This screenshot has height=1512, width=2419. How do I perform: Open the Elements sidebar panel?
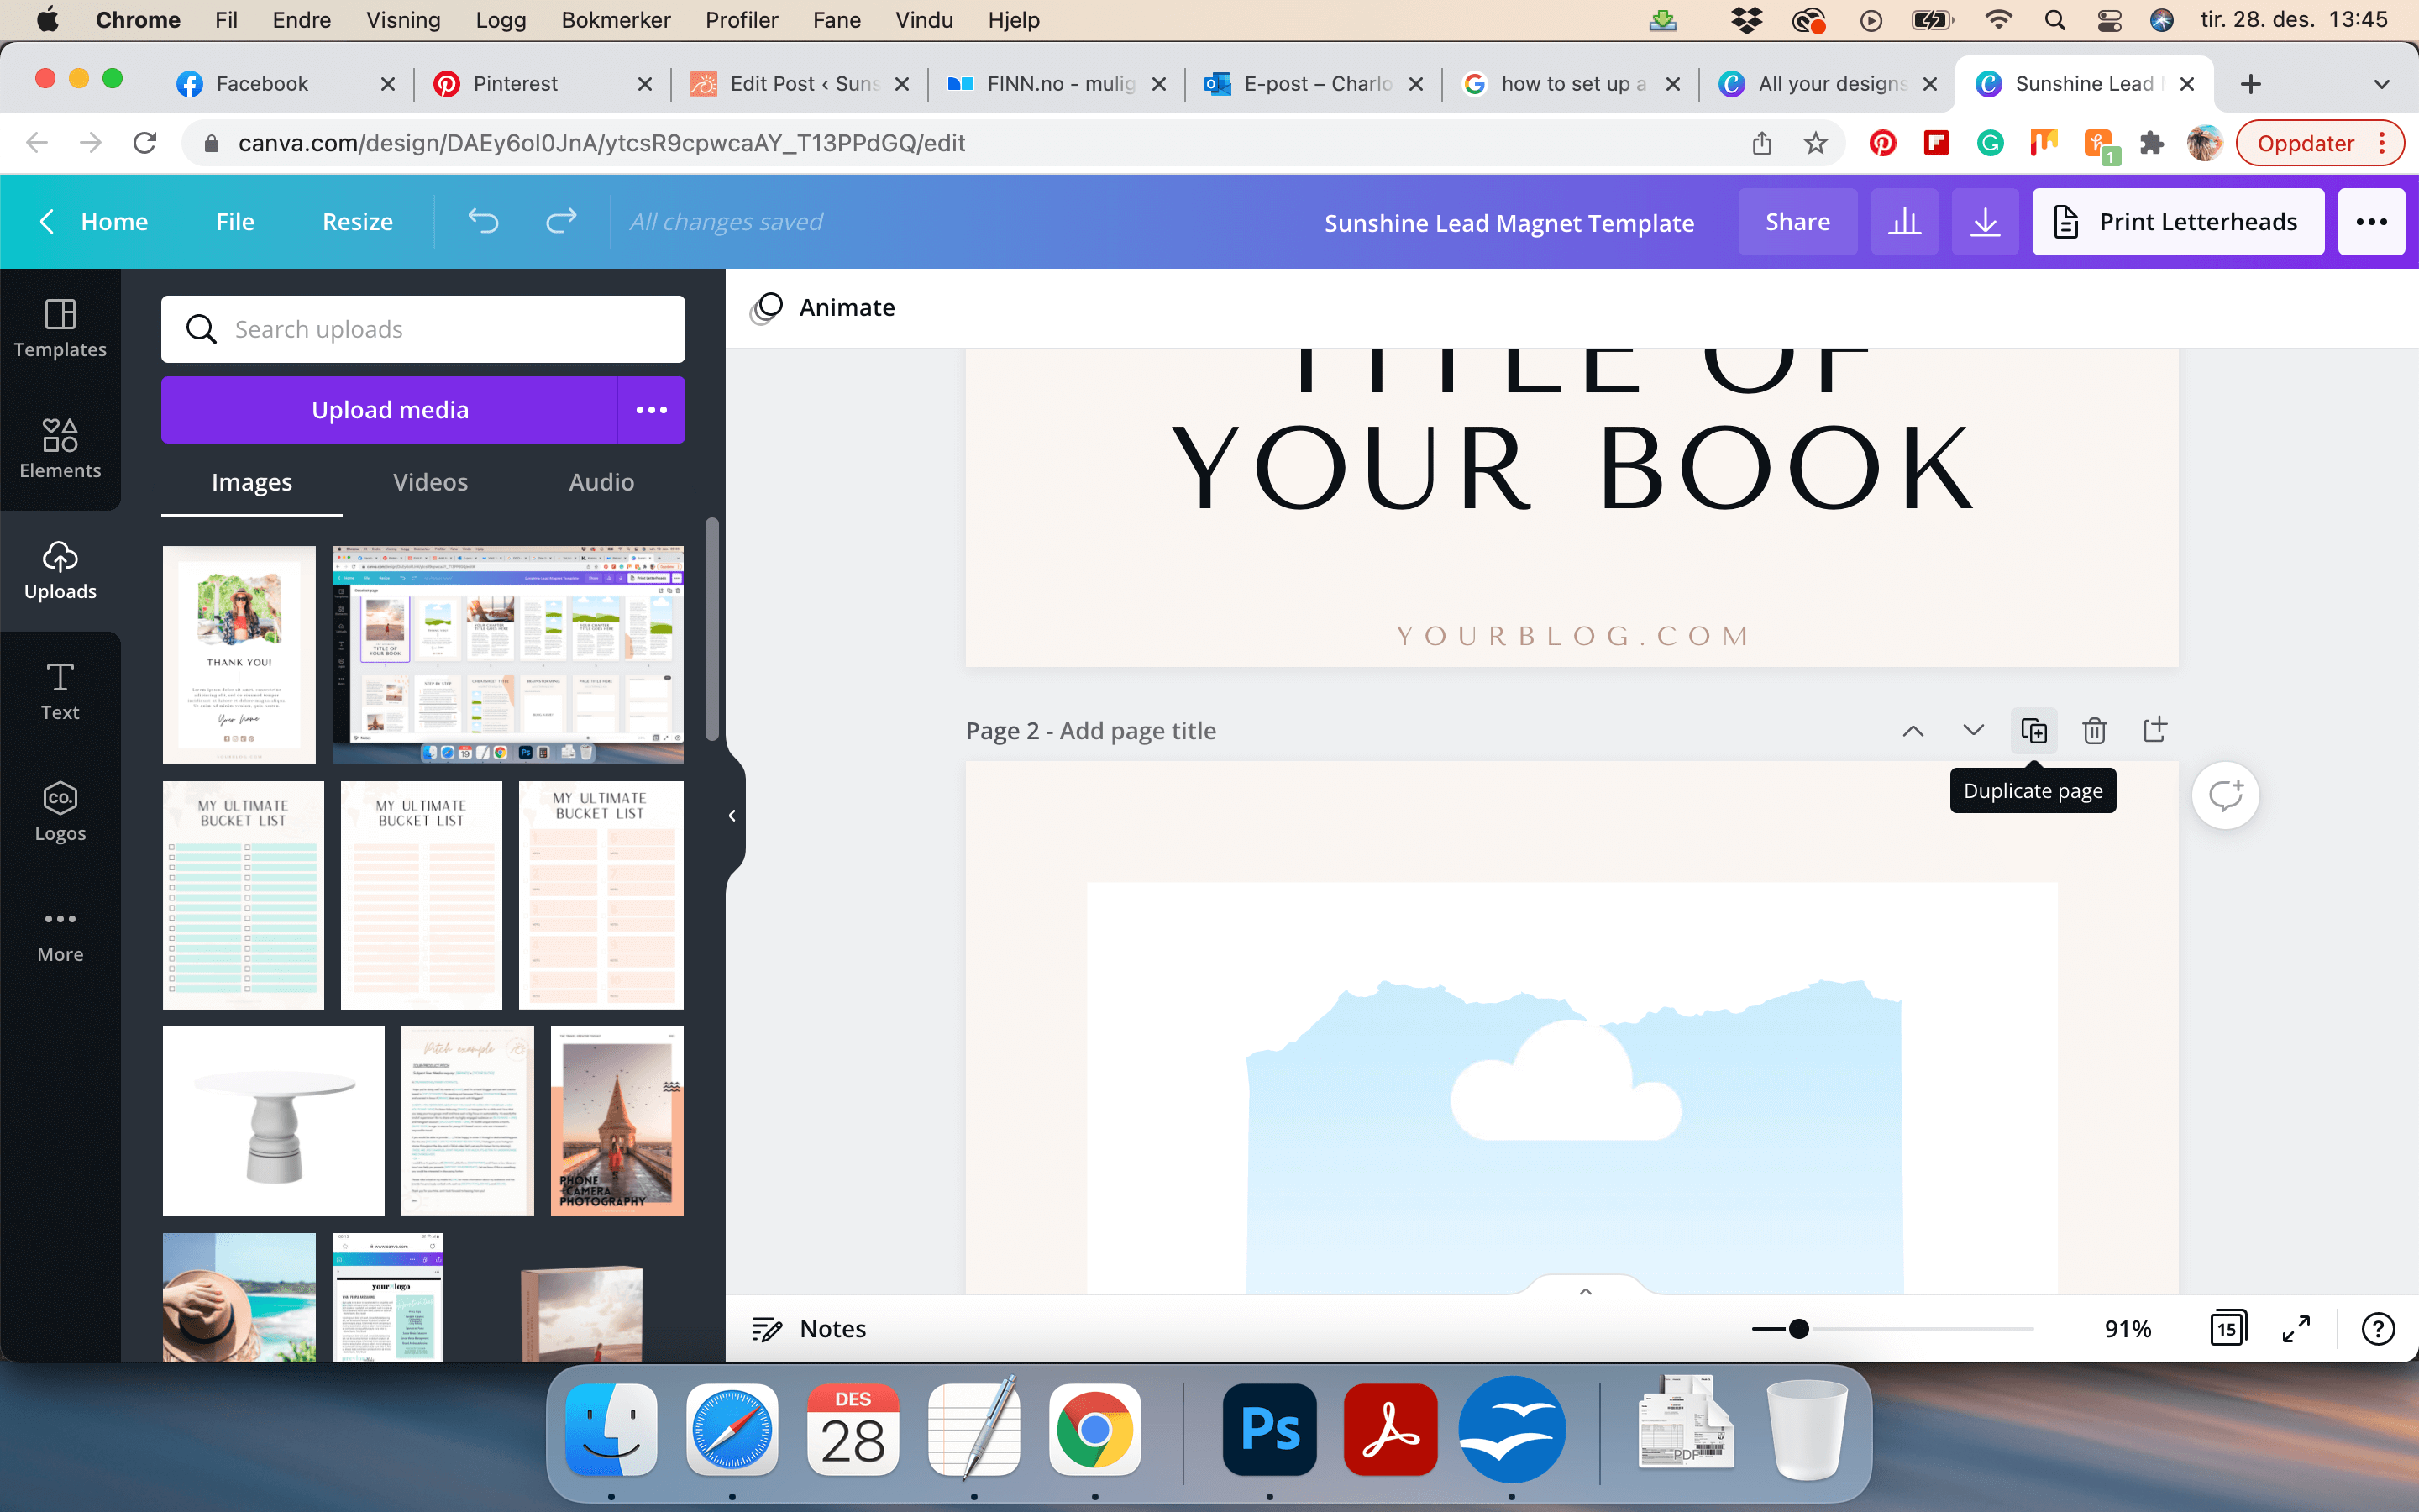pos(60,449)
